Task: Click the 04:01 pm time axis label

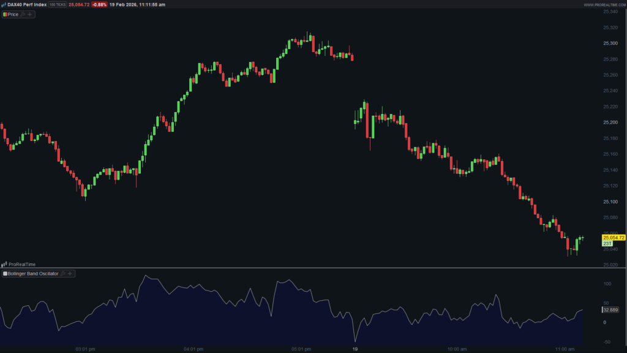Action: coord(193,349)
